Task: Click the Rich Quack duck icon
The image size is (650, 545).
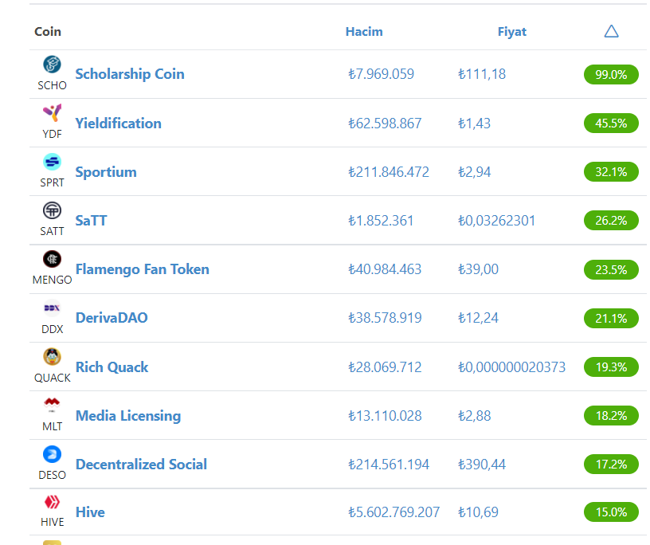Action: (52, 357)
